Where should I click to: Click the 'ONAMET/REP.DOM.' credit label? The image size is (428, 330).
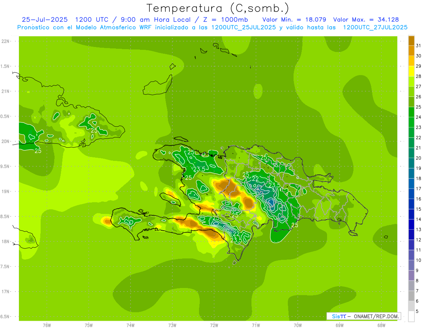[x=376, y=316]
